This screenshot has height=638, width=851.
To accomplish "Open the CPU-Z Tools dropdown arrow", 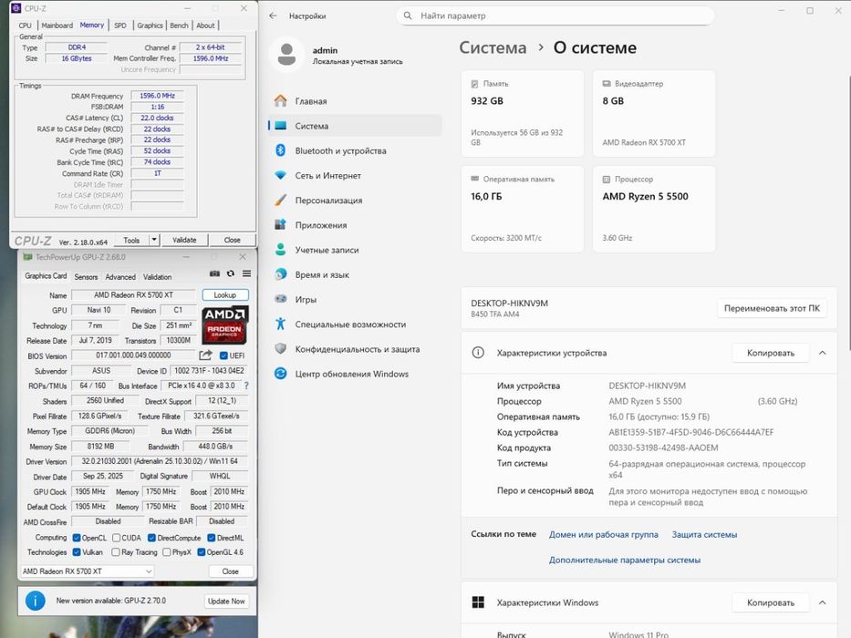I will [x=154, y=240].
